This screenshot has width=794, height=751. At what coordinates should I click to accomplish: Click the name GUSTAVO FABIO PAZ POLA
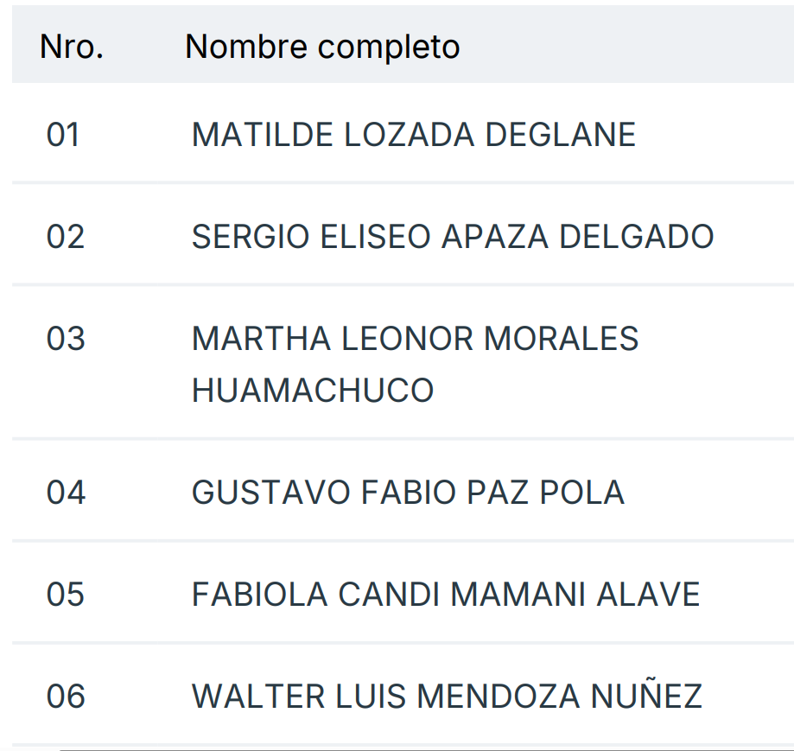coord(408,493)
